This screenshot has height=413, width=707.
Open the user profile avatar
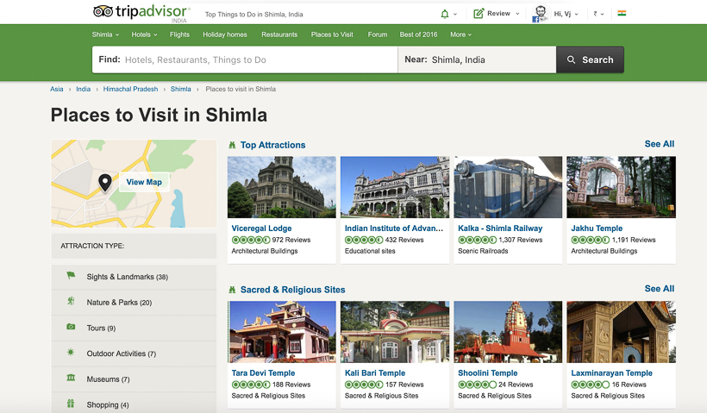(x=541, y=14)
